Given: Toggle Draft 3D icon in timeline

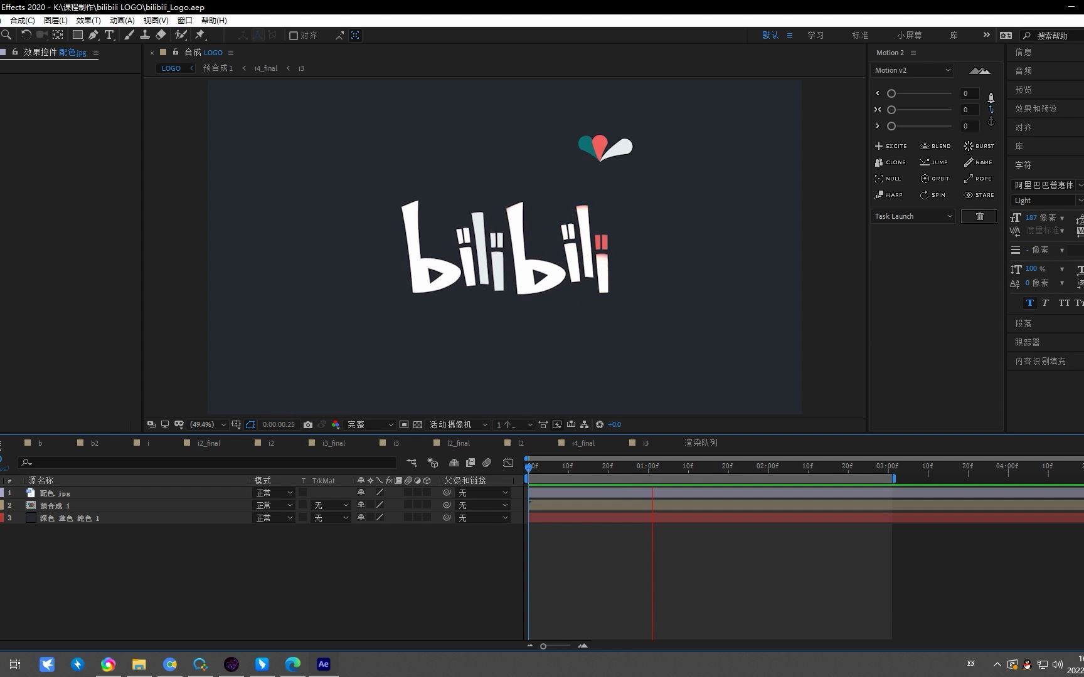Looking at the screenshot, I should (x=433, y=463).
